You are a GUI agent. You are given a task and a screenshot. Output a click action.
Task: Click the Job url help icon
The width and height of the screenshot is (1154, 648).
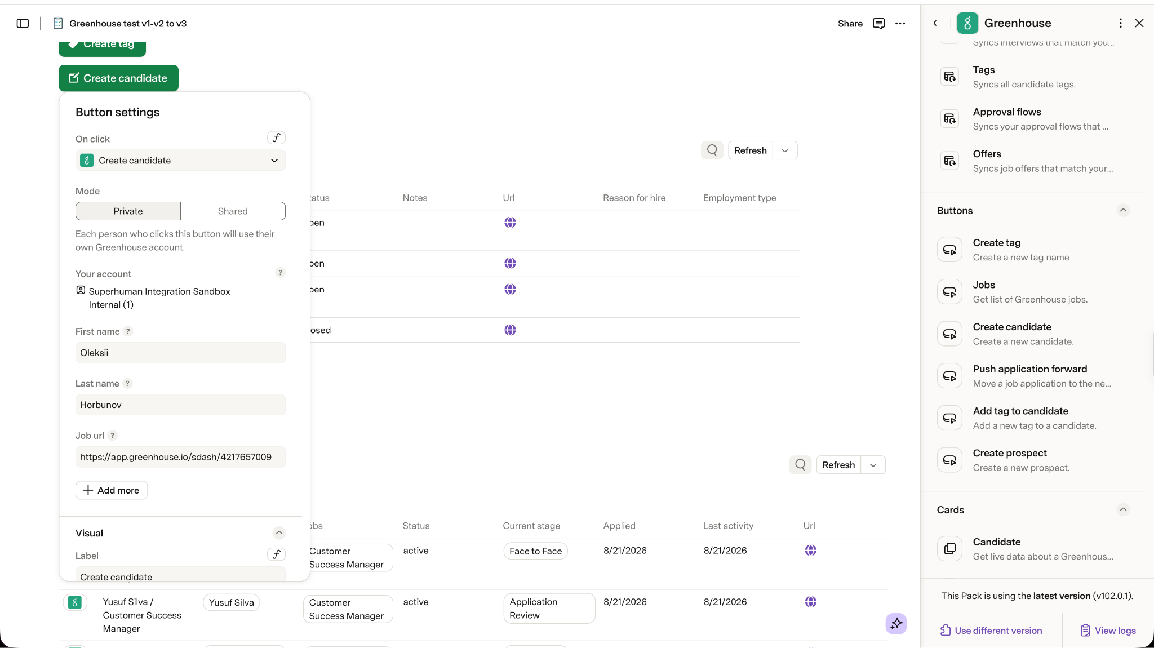[112, 436]
